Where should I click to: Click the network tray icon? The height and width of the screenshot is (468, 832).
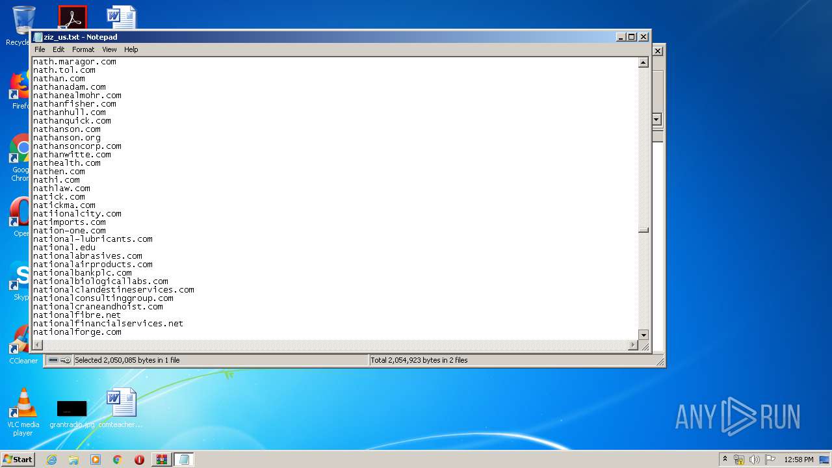coord(739,460)
